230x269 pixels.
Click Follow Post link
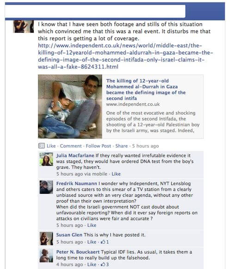click(99, 146)
